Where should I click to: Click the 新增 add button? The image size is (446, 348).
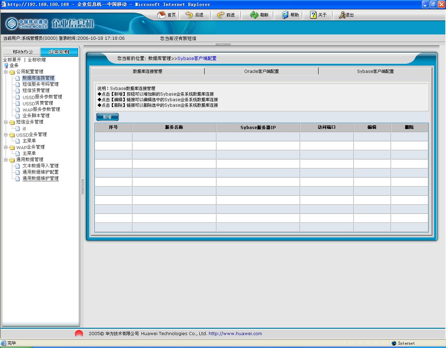107,117
